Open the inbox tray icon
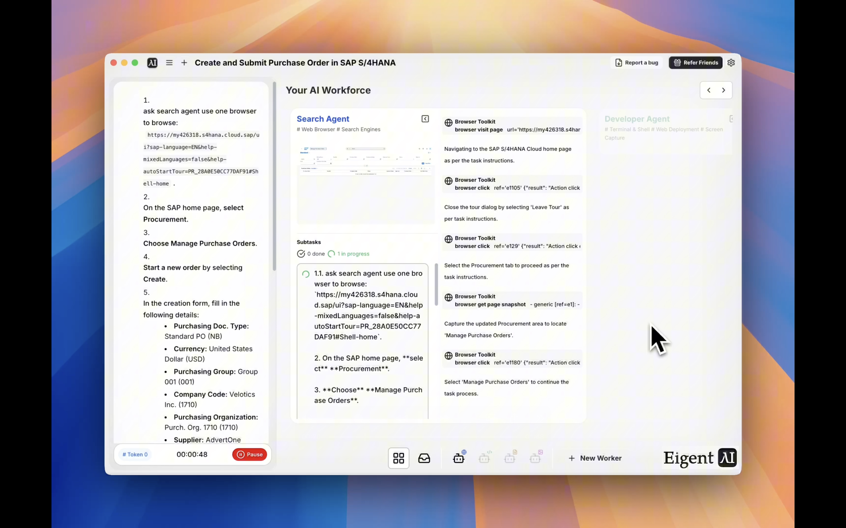This screenshot has width=846, height=528. click(x=424, y=458)
